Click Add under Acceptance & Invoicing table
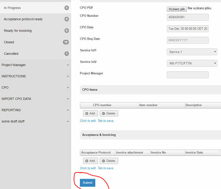 pos(91,161)
